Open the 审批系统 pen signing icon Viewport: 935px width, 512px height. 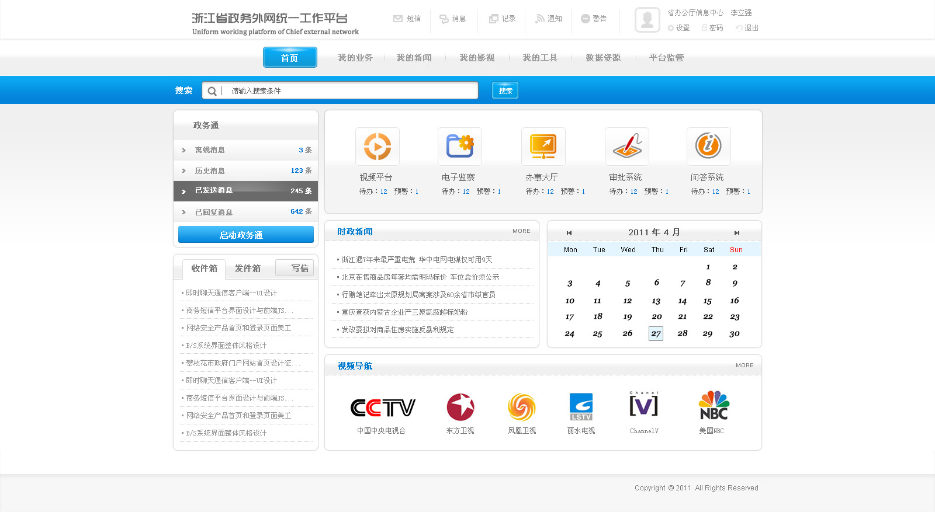pos(627,147)
